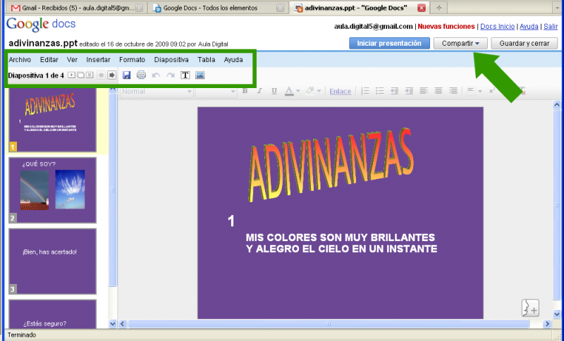Select slide 1 thumbnail ADIVINANZAS
The image size is (564, 341).
[52, 120]
